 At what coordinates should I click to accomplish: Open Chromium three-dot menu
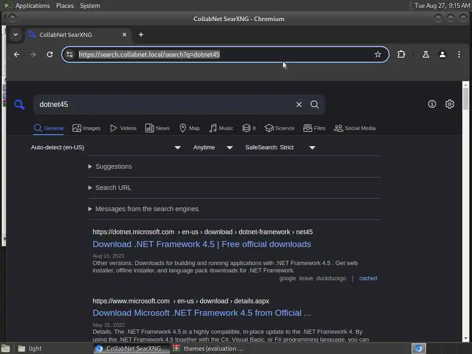[x=459, y=54]
